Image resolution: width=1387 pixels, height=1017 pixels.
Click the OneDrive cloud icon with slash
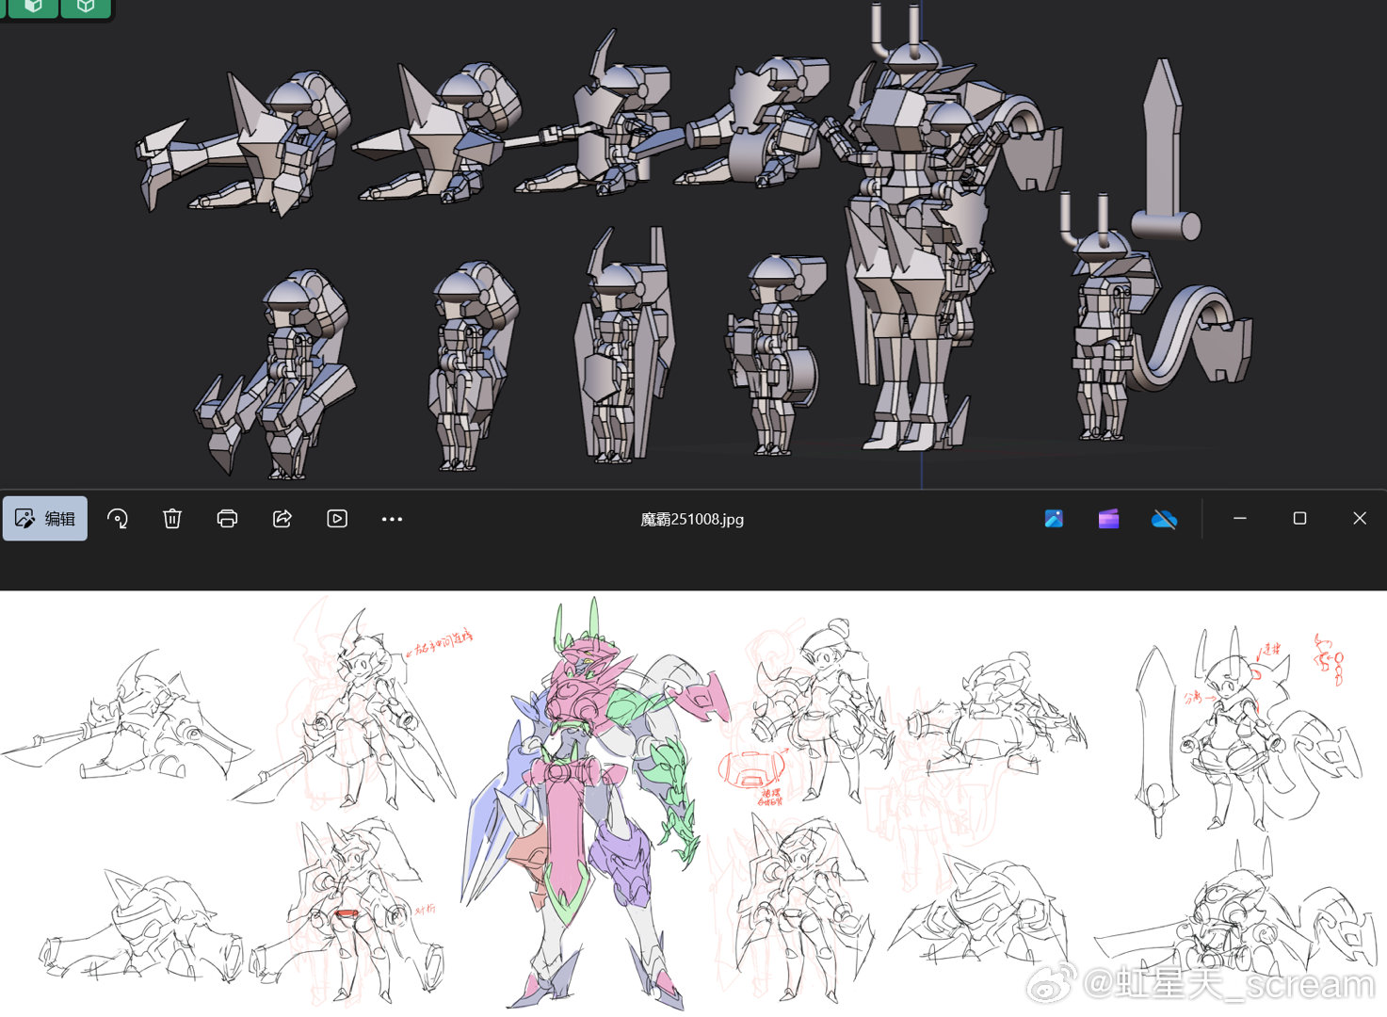tap(1164, 519)
